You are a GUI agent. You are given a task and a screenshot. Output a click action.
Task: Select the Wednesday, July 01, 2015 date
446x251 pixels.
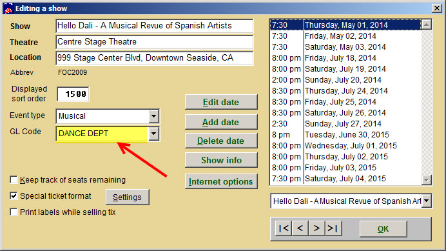[x=345, y=146]
